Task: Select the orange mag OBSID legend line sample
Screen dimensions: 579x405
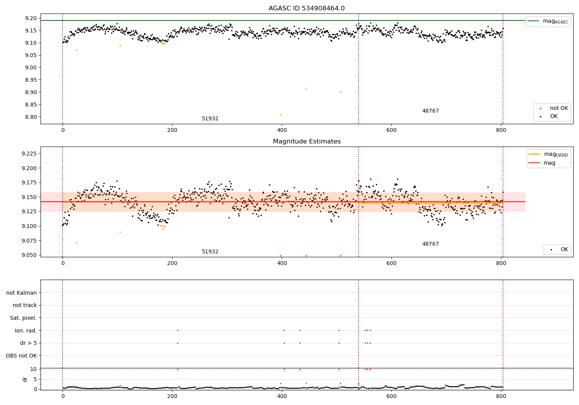Action: [x=535, y=154]
